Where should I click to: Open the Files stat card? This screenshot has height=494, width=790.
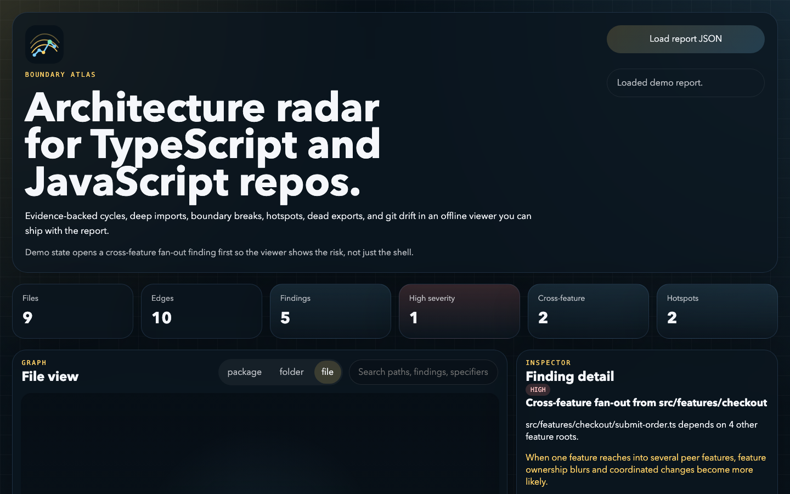point(72,311)
